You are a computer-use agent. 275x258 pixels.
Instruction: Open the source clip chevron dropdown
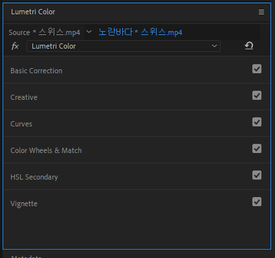[89, 32]
